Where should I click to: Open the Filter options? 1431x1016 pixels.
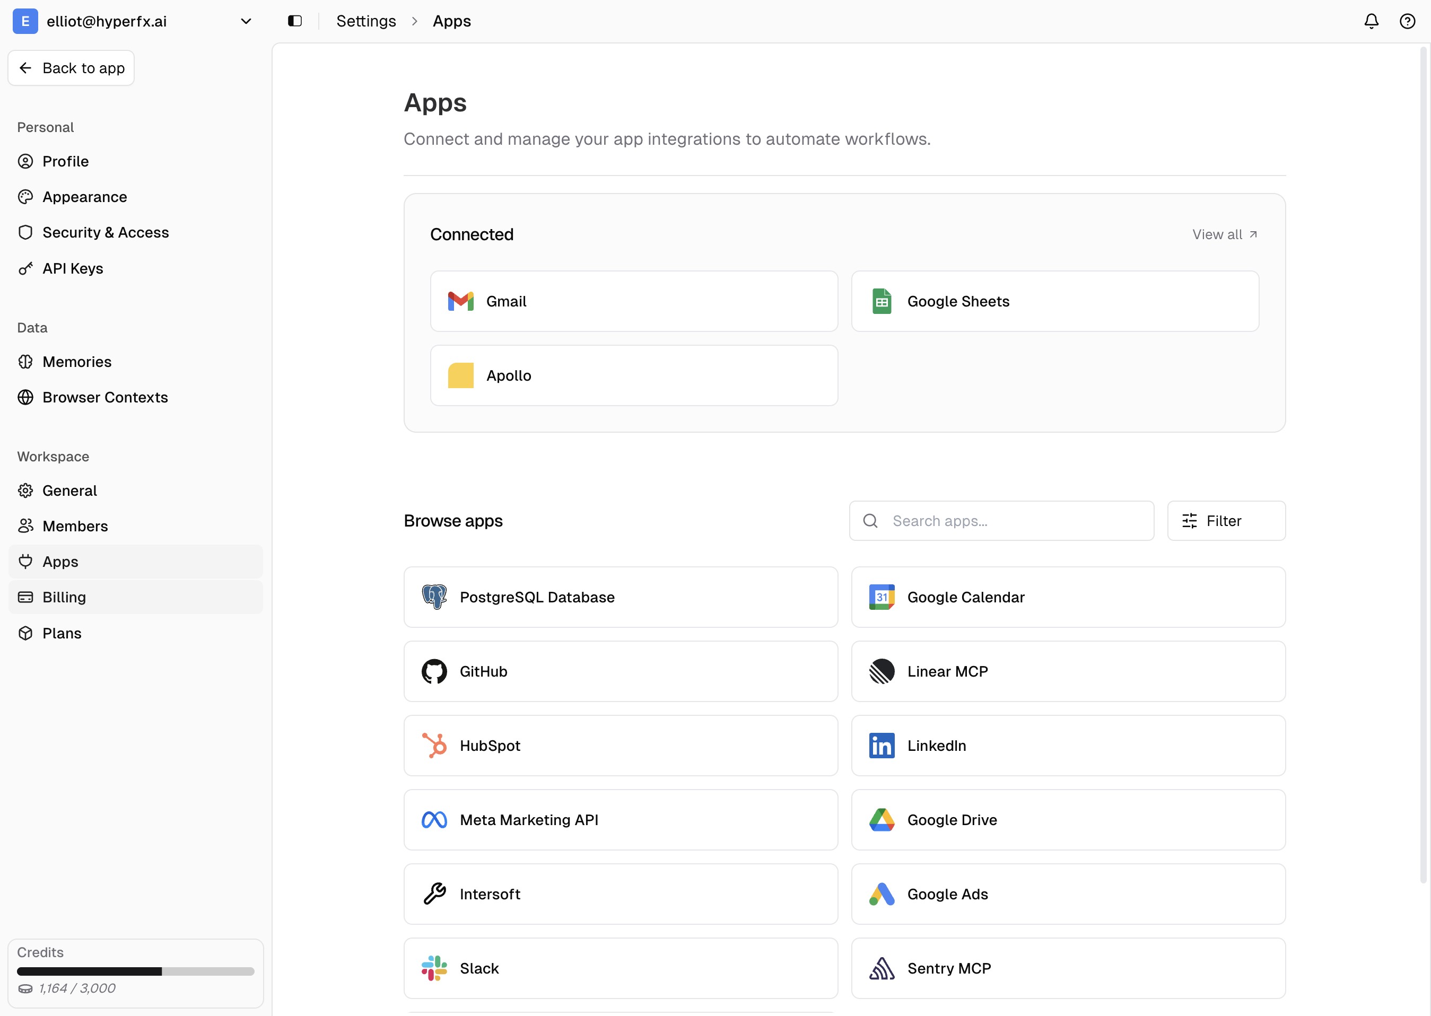[x=1225, y=521]
